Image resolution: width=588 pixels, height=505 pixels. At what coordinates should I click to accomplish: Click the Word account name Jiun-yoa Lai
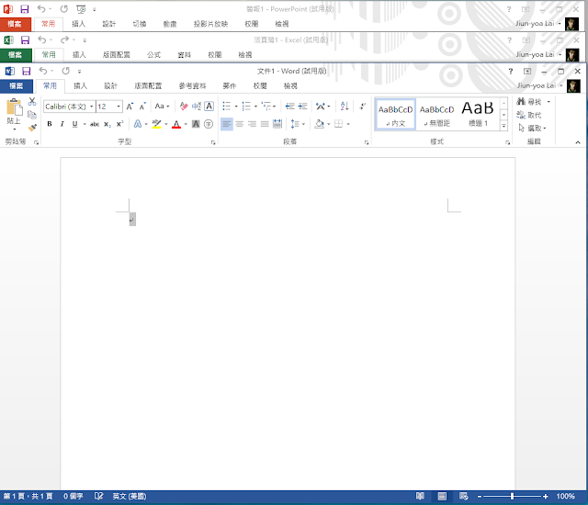(537, 85)
